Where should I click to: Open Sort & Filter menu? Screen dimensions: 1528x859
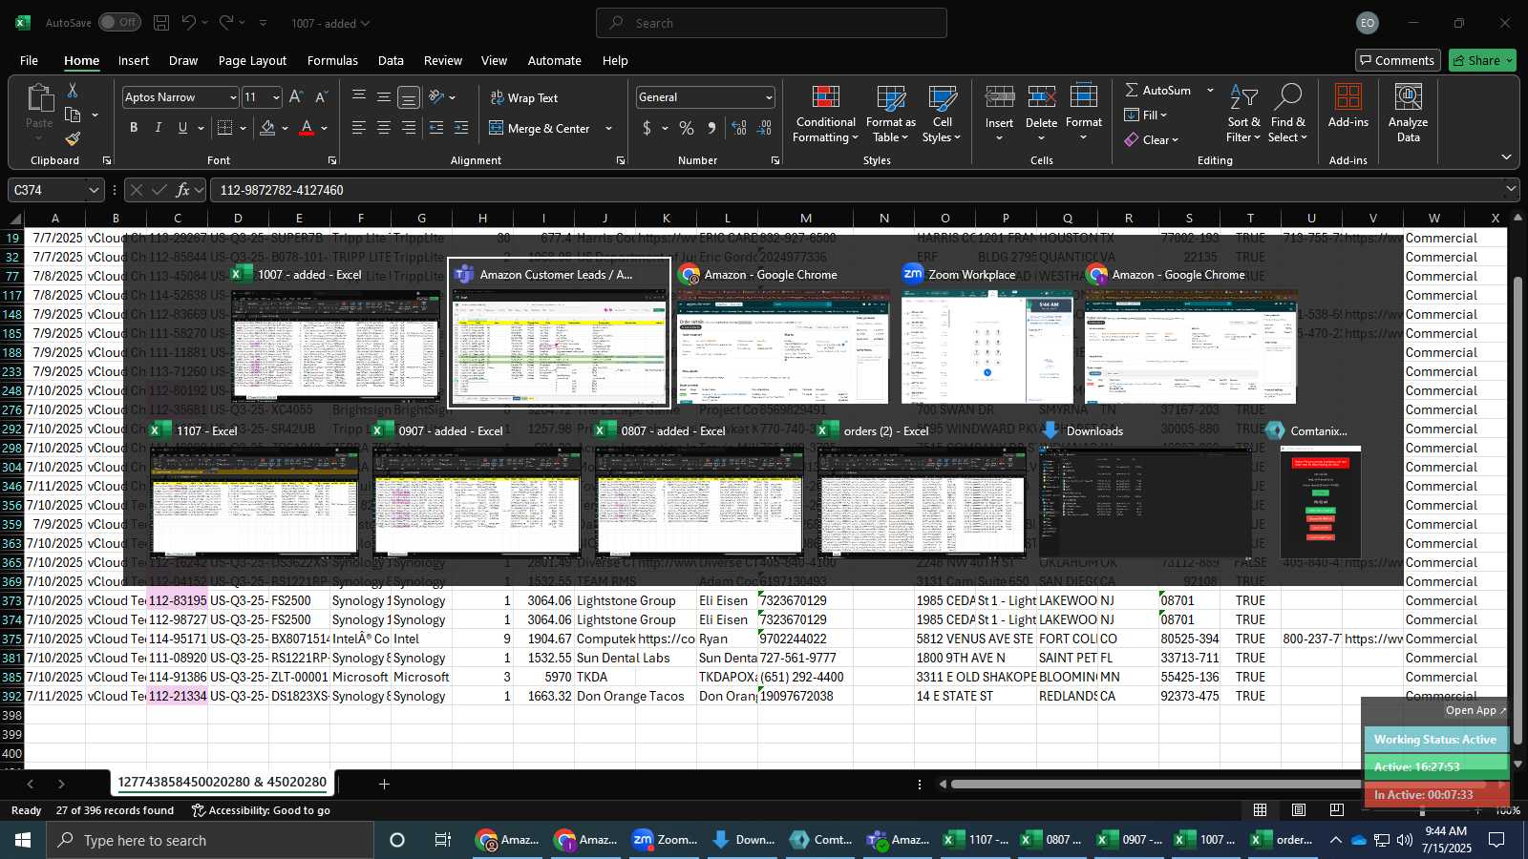[x=1243, y=115]
